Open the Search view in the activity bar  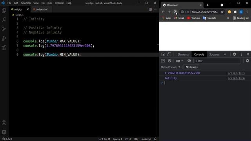(4, 20)
